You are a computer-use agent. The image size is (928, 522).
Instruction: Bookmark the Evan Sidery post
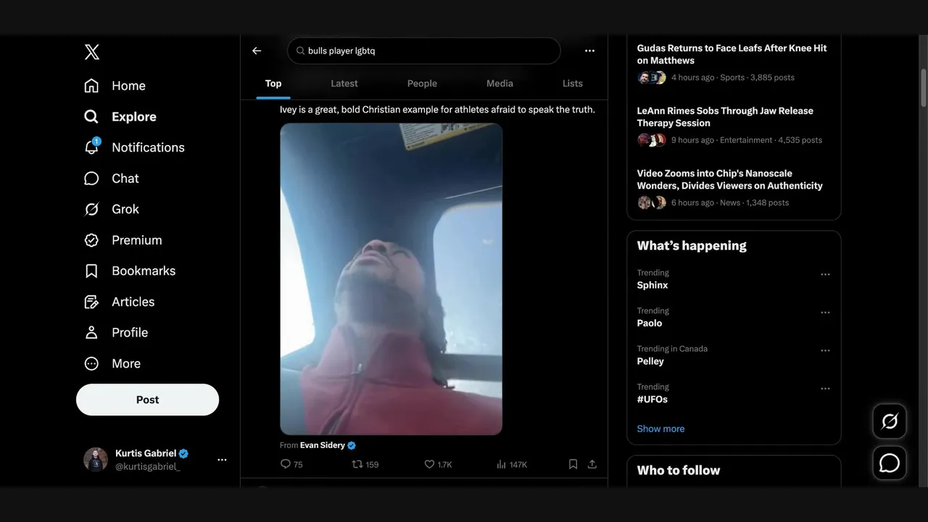click(573, 464)
